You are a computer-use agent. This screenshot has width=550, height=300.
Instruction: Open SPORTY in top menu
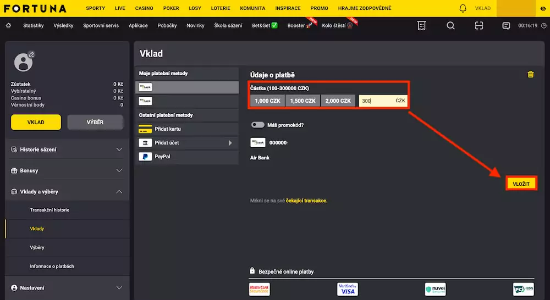(95, 8)
